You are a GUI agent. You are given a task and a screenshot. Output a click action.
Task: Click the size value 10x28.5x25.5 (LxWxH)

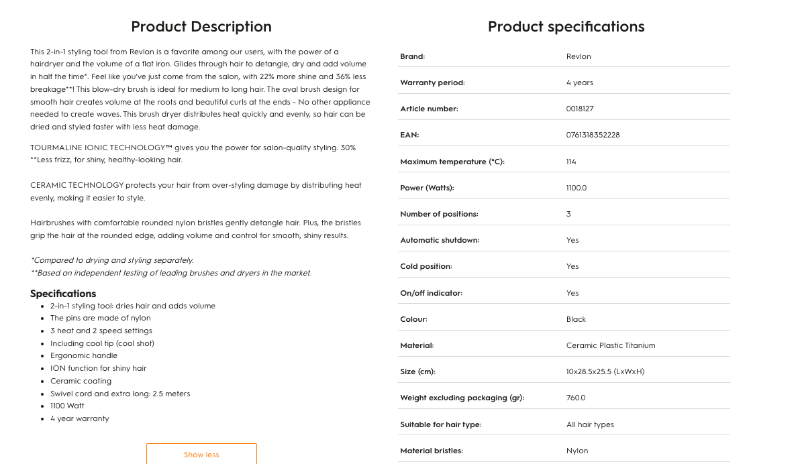(605, 371)
